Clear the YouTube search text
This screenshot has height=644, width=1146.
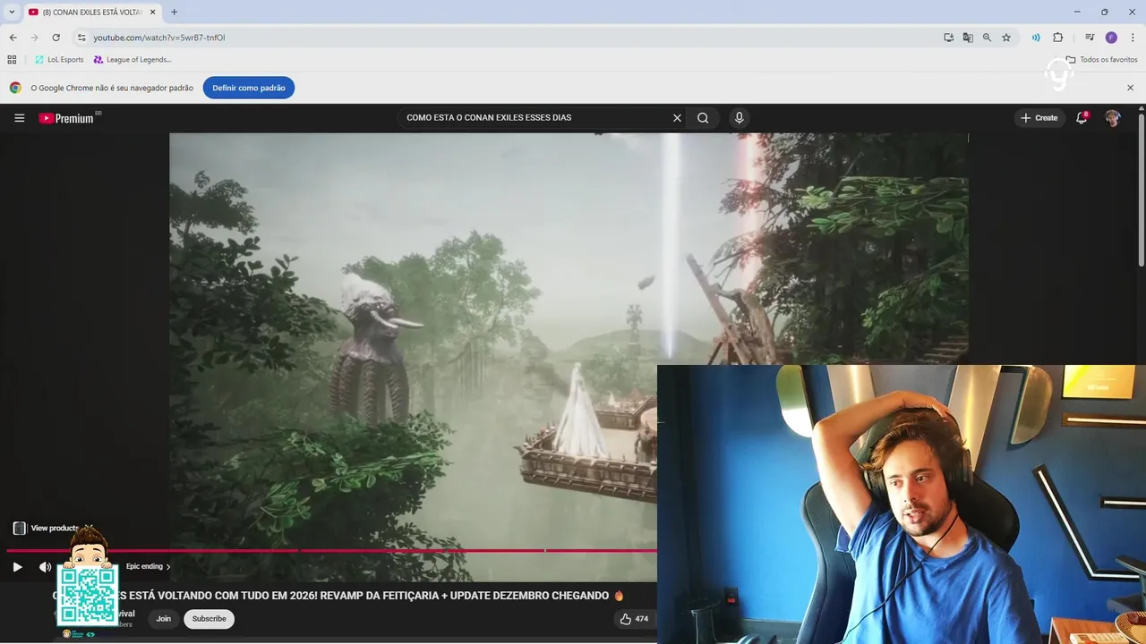coord(677,118)
